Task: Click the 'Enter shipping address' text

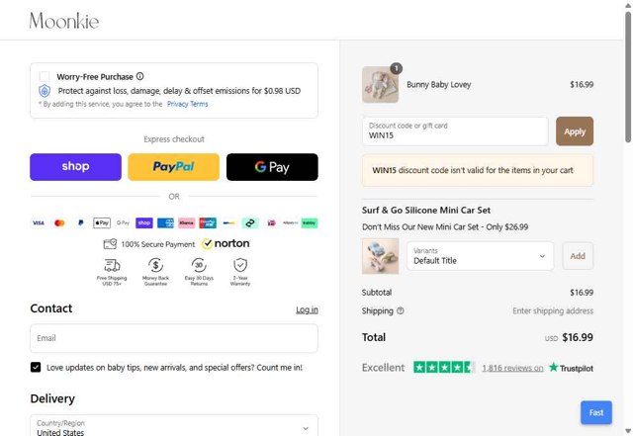Action: coord(553,310)
